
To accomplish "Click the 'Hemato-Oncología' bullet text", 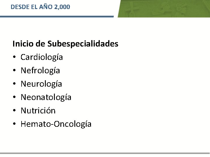I will point(56,124).
